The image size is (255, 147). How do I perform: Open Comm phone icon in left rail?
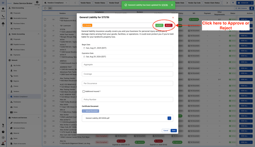click(3, 17)
